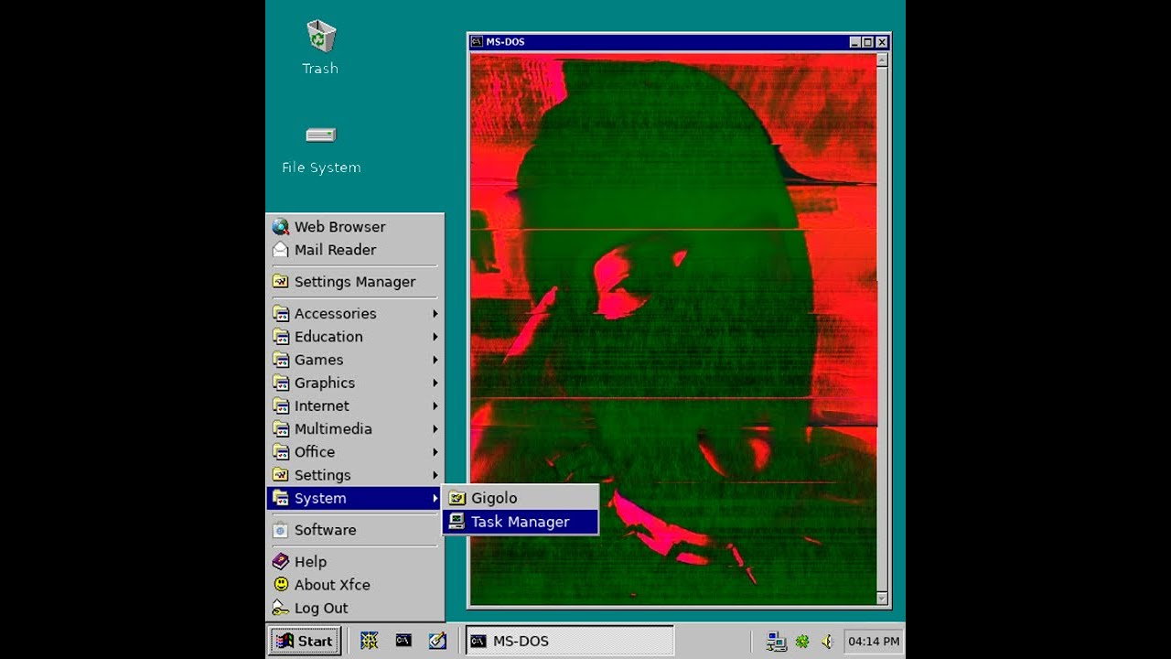Click the 04:14 PM clock

874,641
